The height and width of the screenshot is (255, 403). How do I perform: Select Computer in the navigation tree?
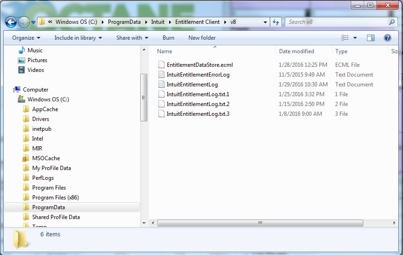point(36,90)
